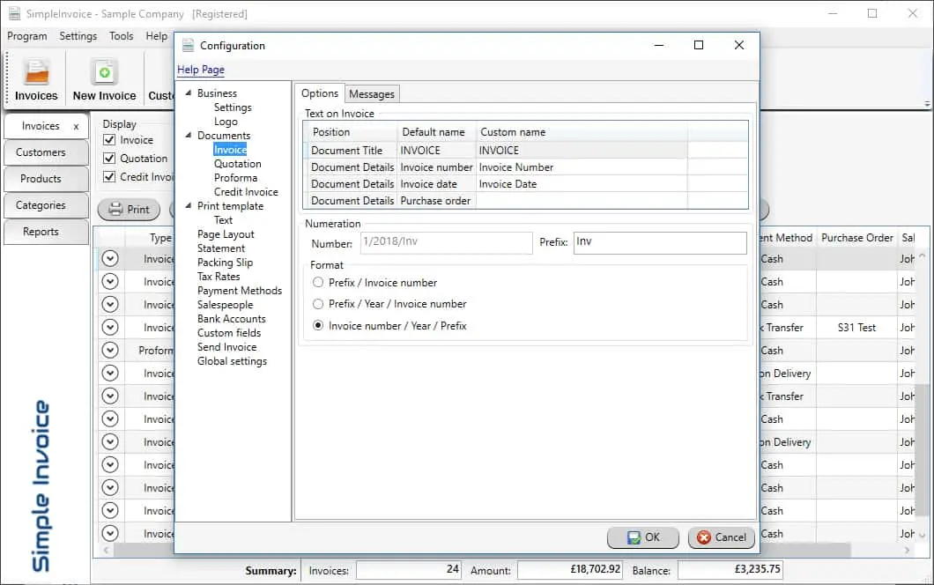The width and height of the screenshot is (934, 585).
Task: Click the Balance summary field £3,235.75
Action: (x=730, y=569)
